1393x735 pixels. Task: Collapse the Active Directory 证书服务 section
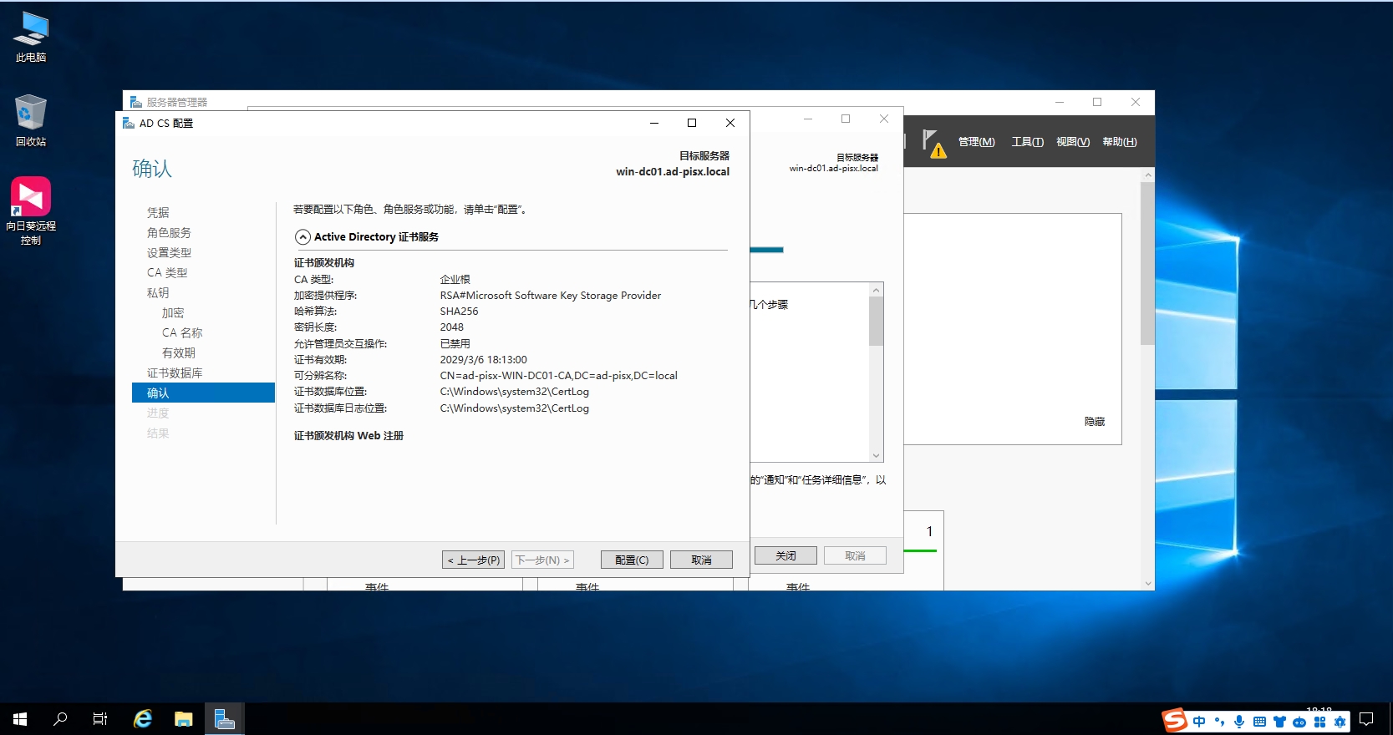click(302, 237)
